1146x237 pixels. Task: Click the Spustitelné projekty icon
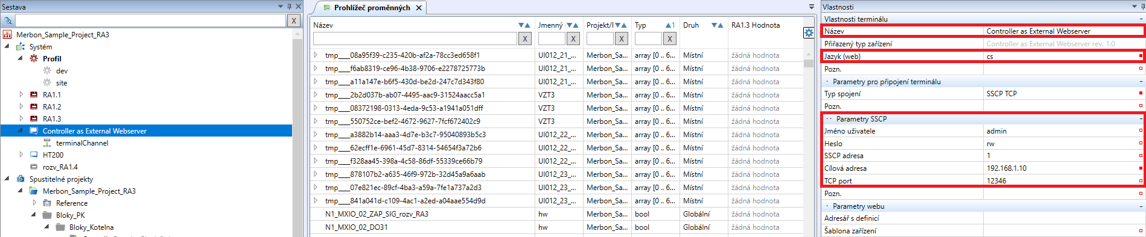[21, 179]
